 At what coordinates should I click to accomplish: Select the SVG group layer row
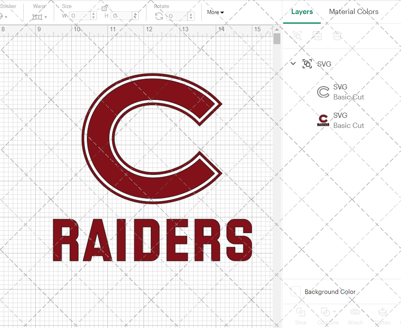[x=342, y=64]
